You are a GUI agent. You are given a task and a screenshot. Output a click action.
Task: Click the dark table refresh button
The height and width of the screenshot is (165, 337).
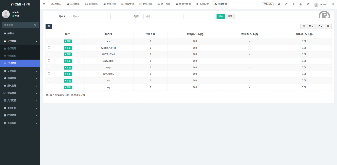(49, 26)
